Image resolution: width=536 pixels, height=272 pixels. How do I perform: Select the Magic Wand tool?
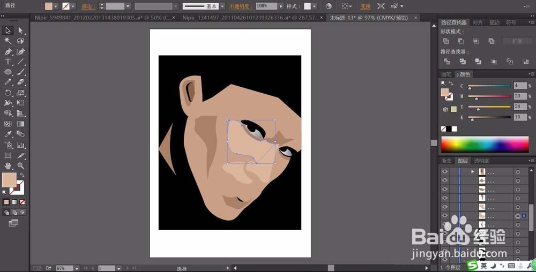click(x=8, y=41)
